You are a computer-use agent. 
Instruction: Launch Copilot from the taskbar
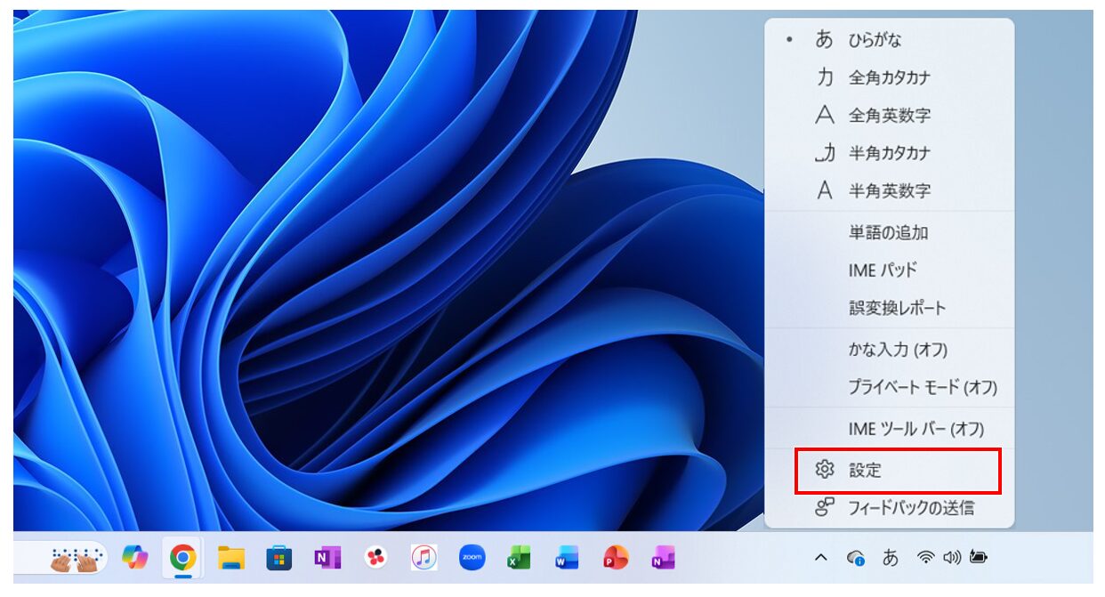coord(135,558)
